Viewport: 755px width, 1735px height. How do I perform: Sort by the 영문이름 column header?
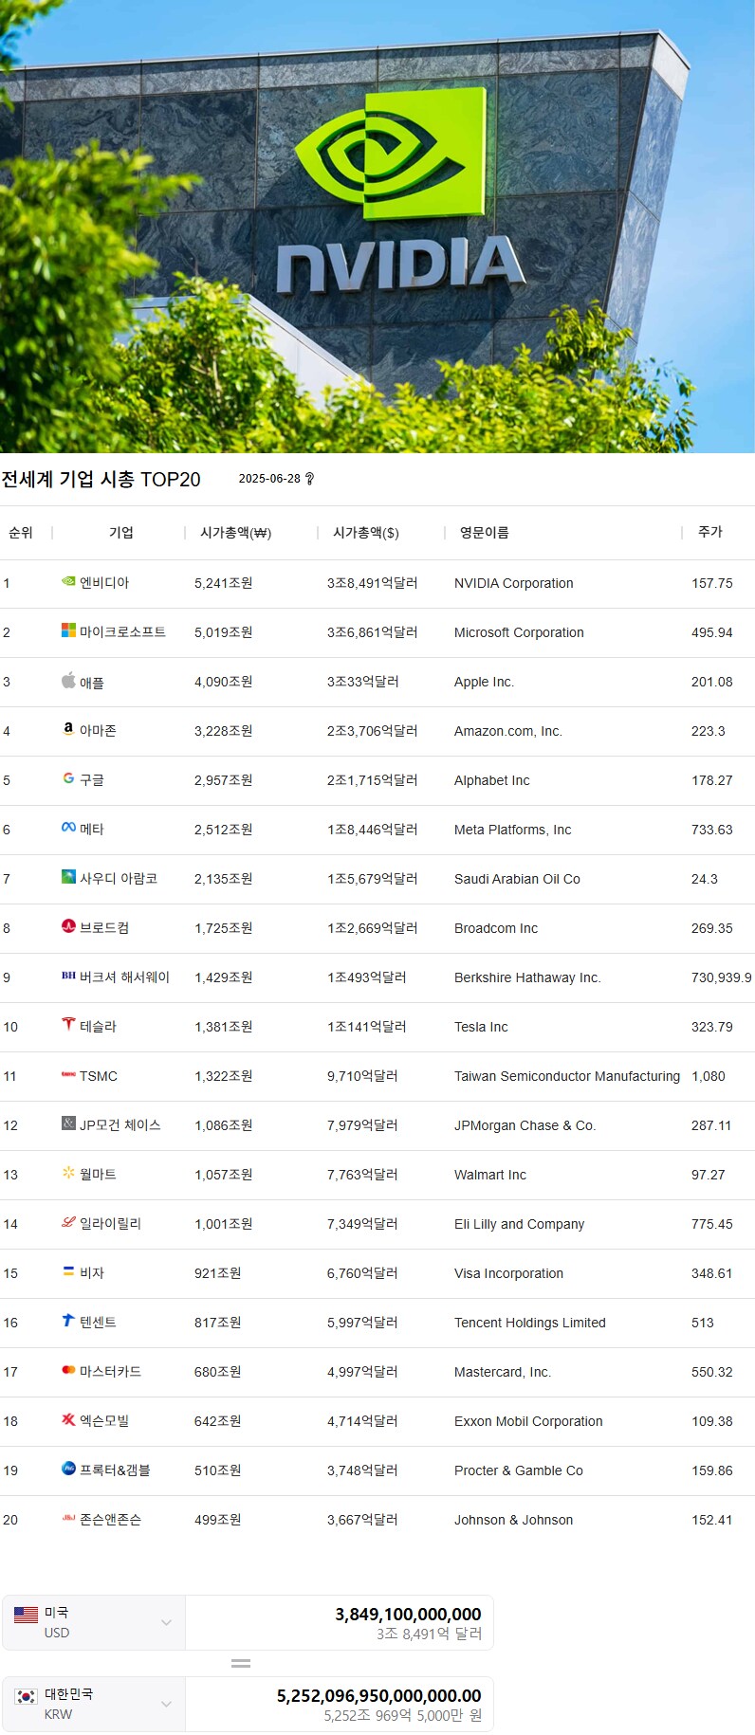pos(485,533)
